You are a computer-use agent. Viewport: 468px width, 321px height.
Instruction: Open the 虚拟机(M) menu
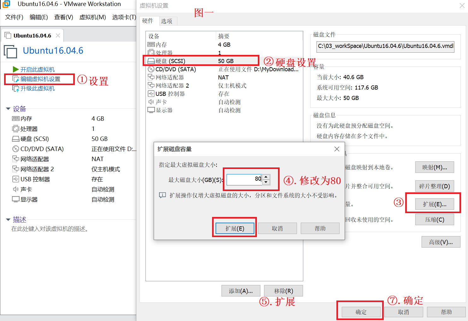tap(92, 17)
